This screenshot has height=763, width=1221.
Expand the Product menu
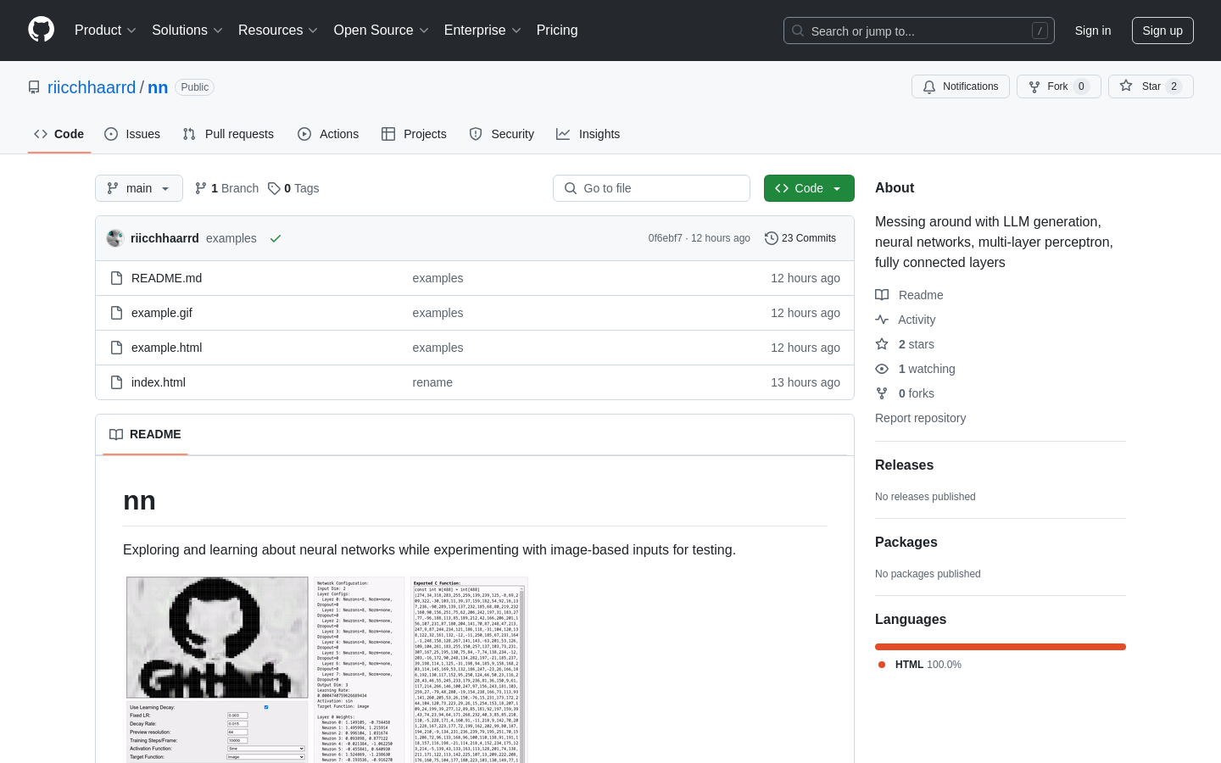point(105,31)
